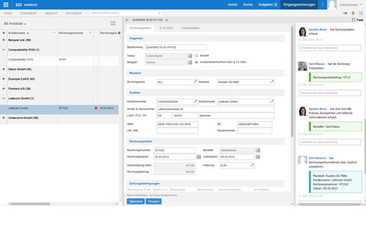The image size is (366, 228).
Task: Click the red status dot on Lieferant GmbH row
Action: coord(96,108)
